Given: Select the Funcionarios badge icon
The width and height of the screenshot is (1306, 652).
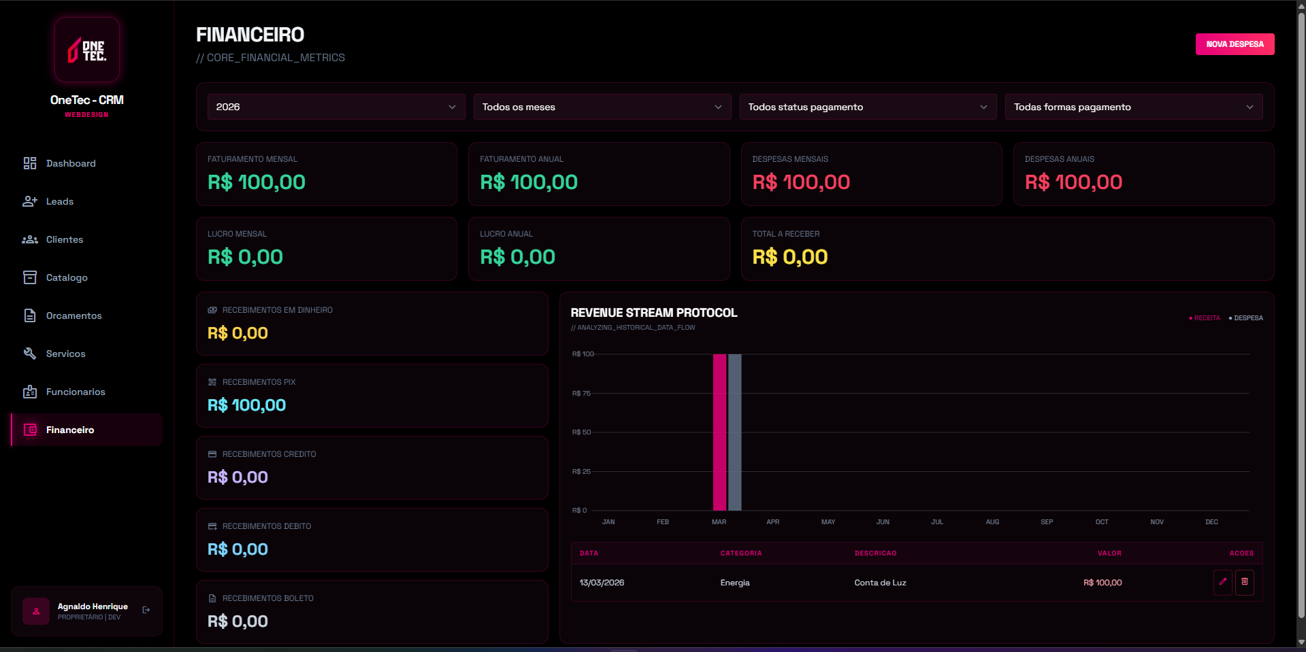Looking at the screenshot, I should (x=29, y=392).
